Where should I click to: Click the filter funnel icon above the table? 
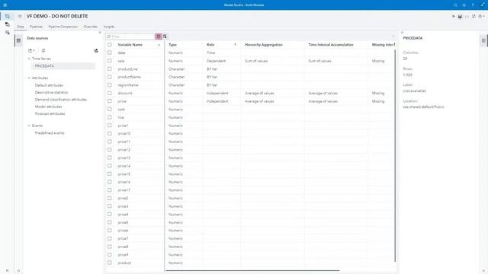pos(393,37)
